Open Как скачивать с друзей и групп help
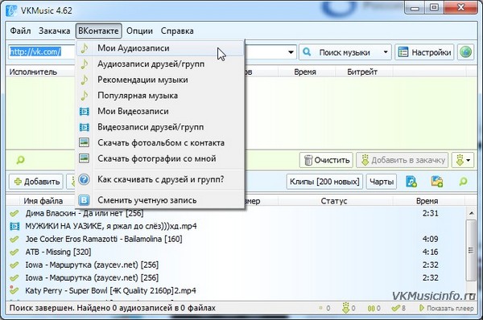The width and height of the screenshot is (483, 320). (160, 179)
